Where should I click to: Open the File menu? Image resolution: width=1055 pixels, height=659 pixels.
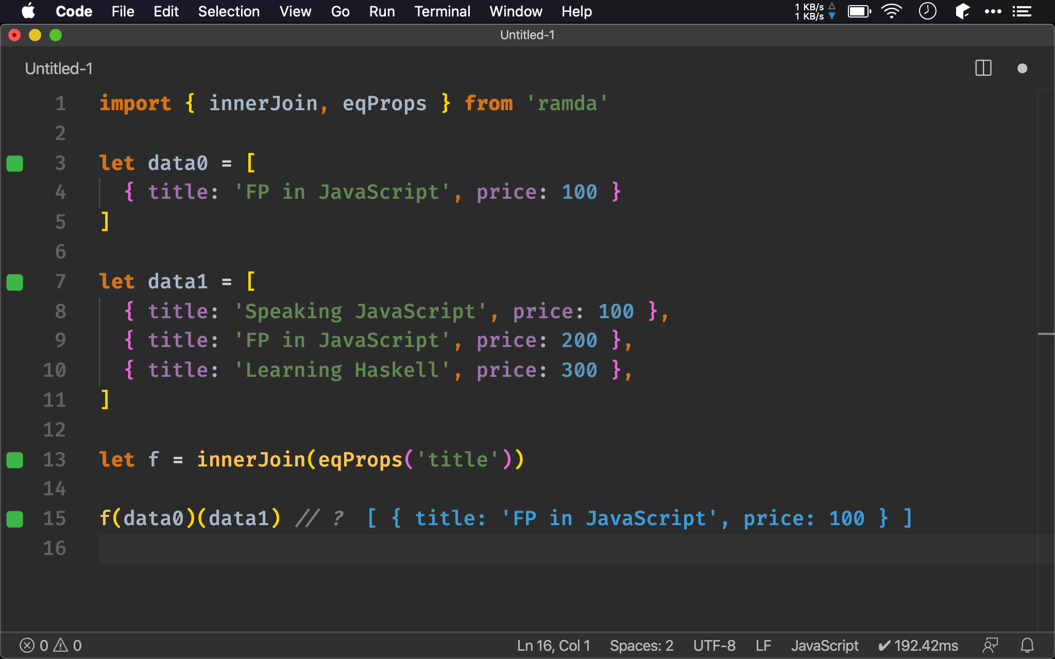pos(123,11)
